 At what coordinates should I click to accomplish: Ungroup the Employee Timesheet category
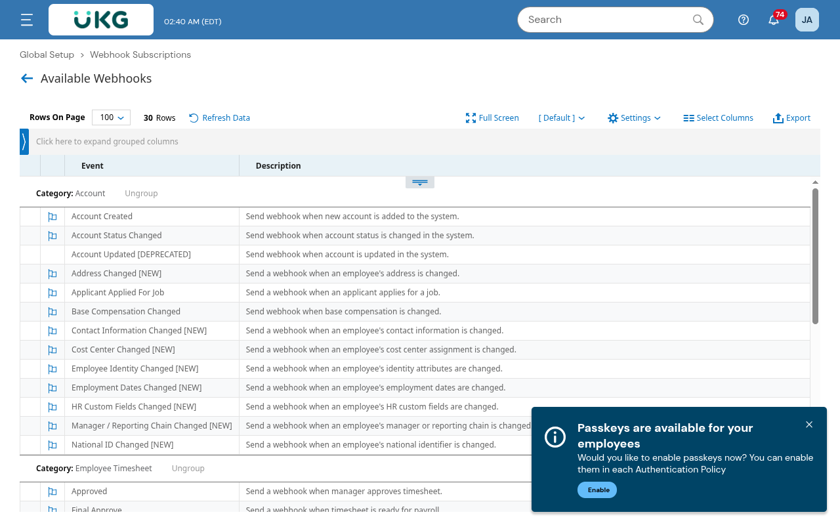(188, 469)
